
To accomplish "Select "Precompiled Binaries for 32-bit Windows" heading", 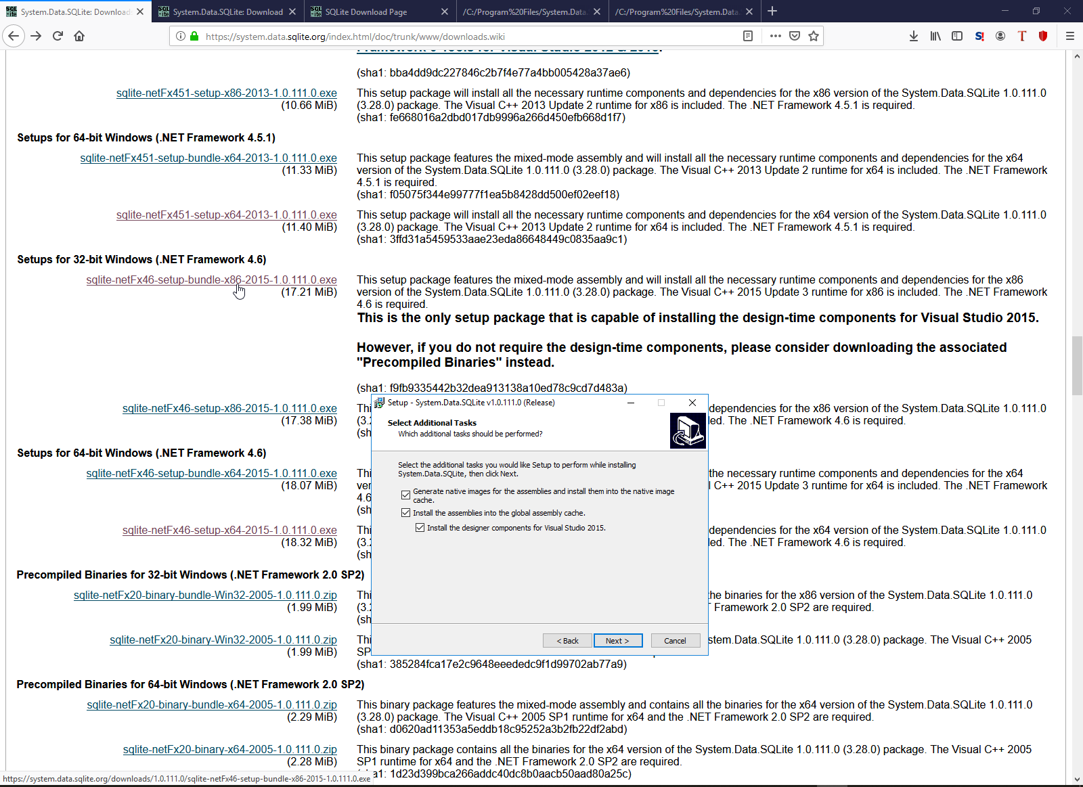I will click(190, 575).
